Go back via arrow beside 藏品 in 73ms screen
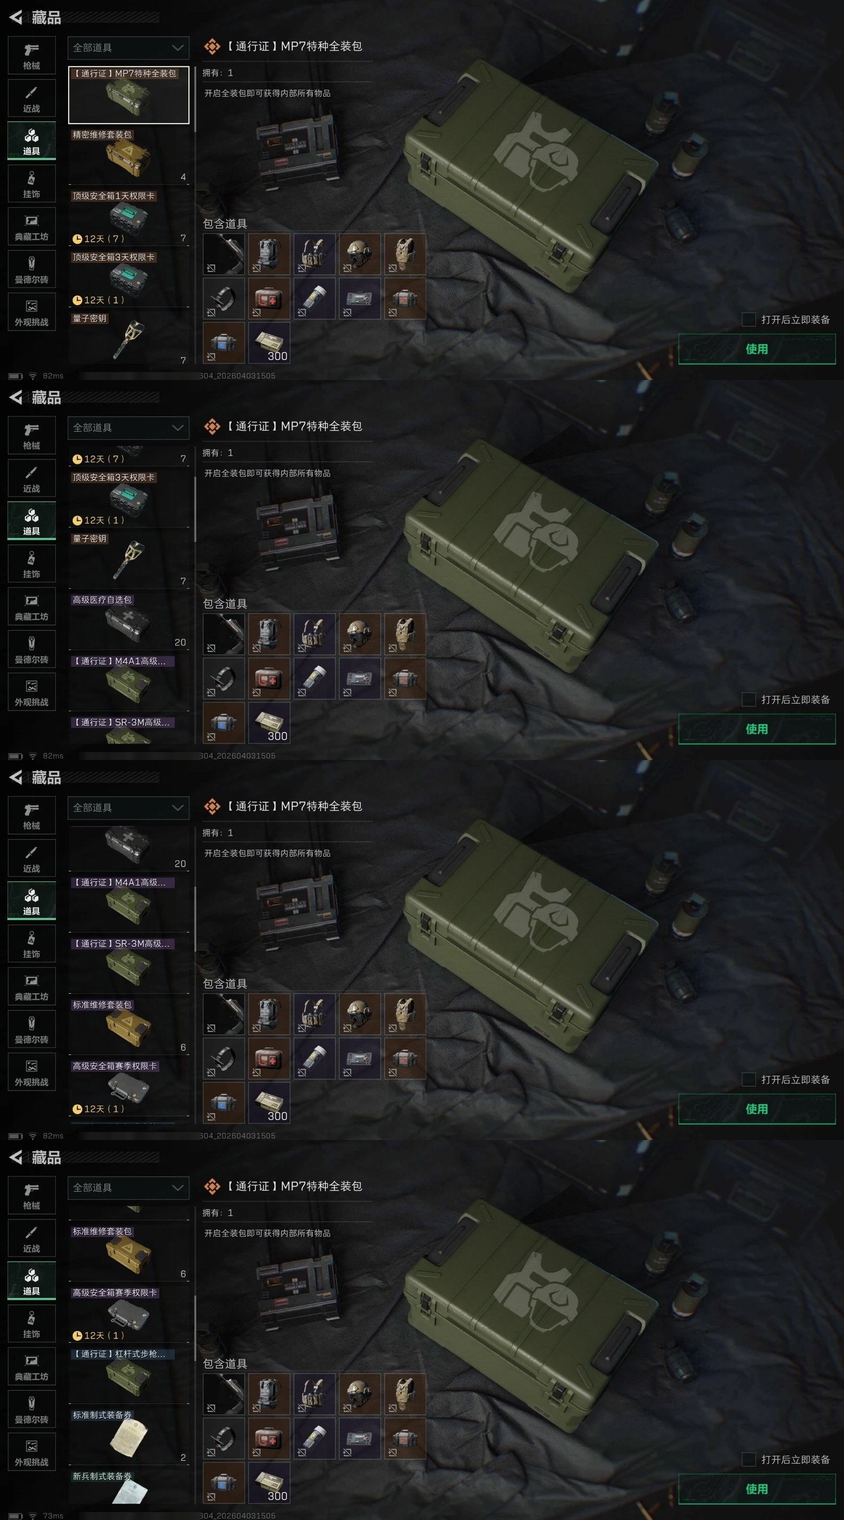The height and width of the screenshot is (1520, 844). pos(16,1157)
